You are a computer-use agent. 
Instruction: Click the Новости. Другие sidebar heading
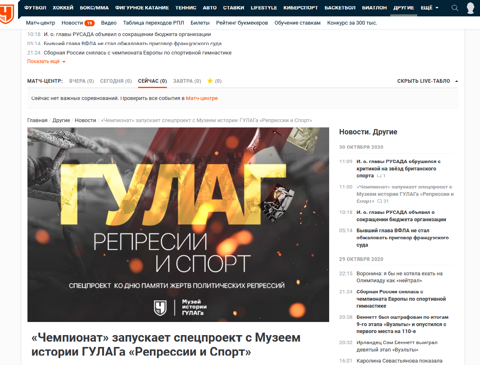click(x=368, y=132)
